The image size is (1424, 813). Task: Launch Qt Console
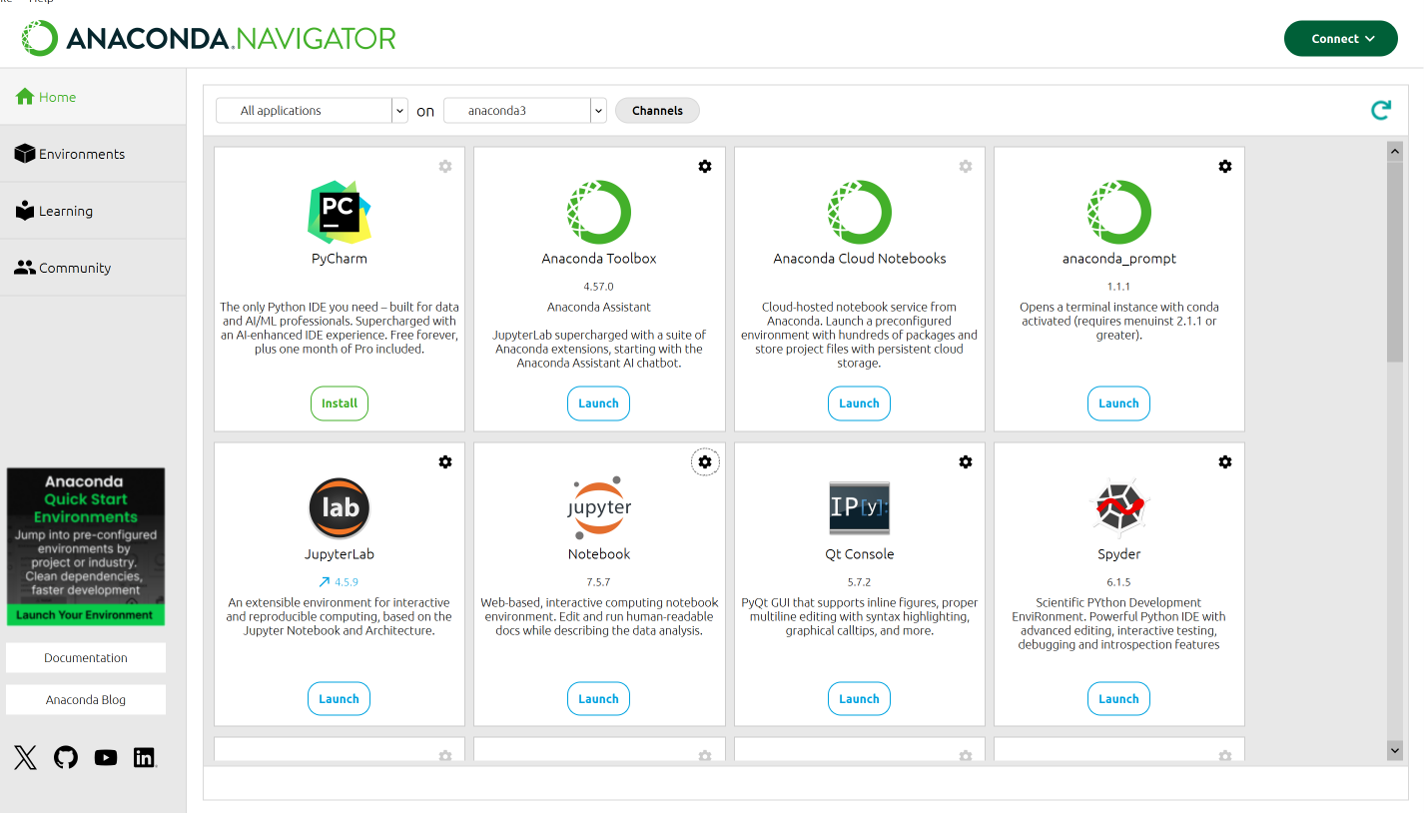[x=859, y=699]
